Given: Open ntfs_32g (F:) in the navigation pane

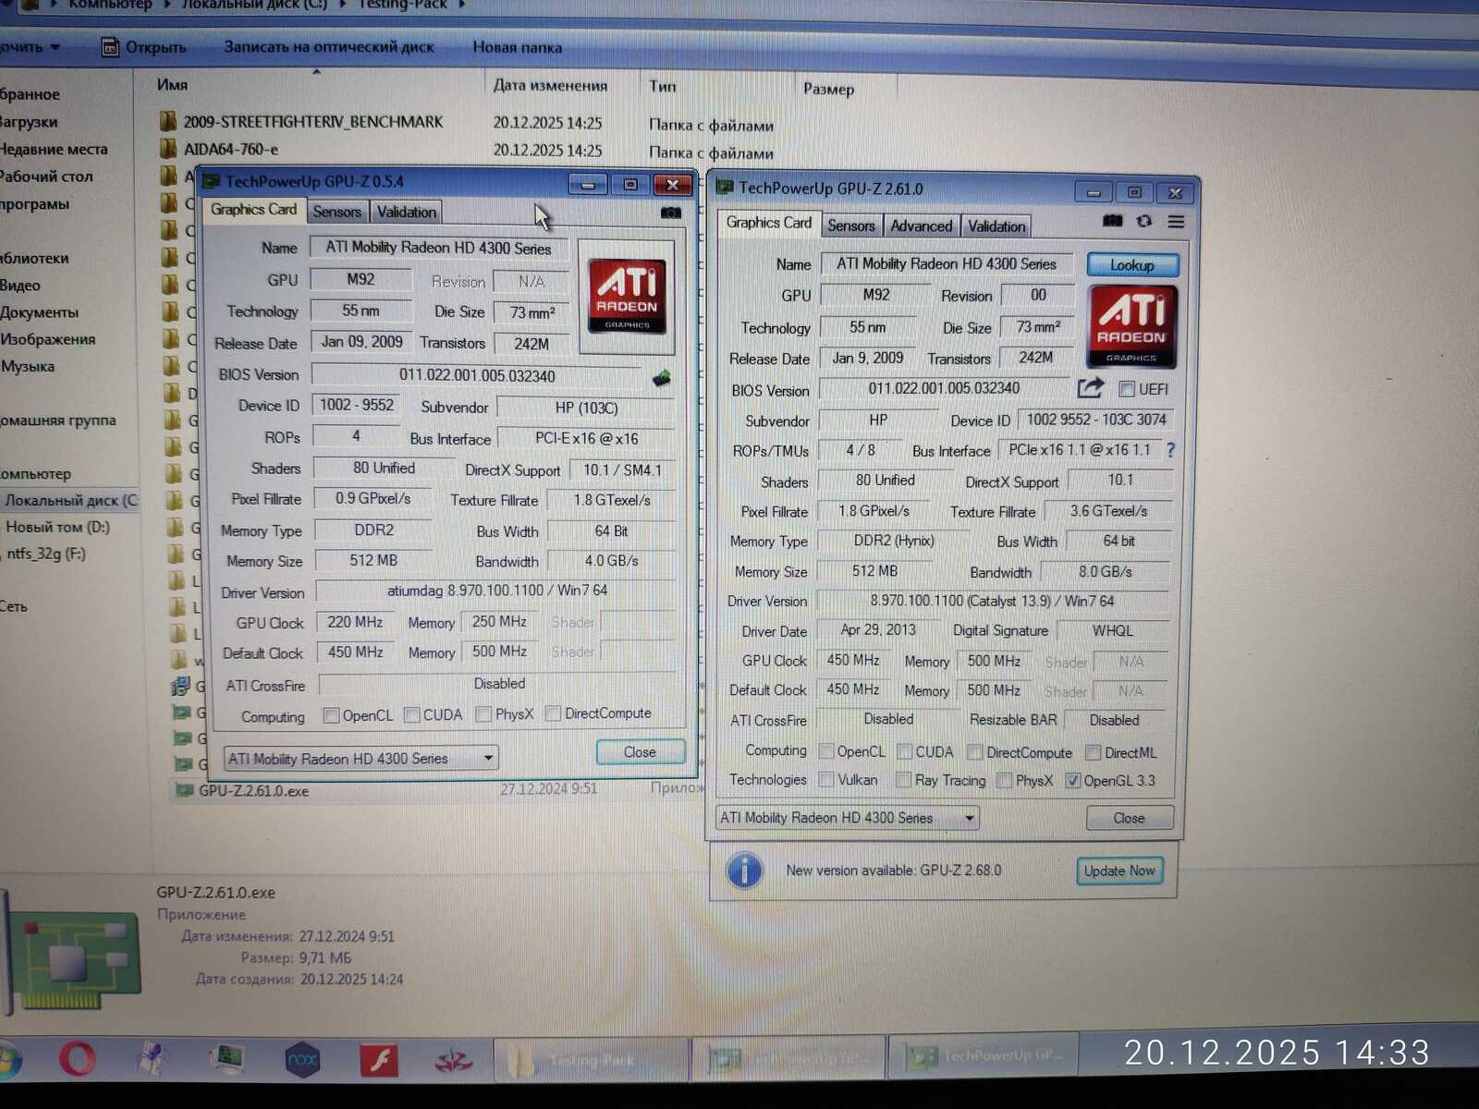Looking at the screenshot, I should [x=46, y=554].
